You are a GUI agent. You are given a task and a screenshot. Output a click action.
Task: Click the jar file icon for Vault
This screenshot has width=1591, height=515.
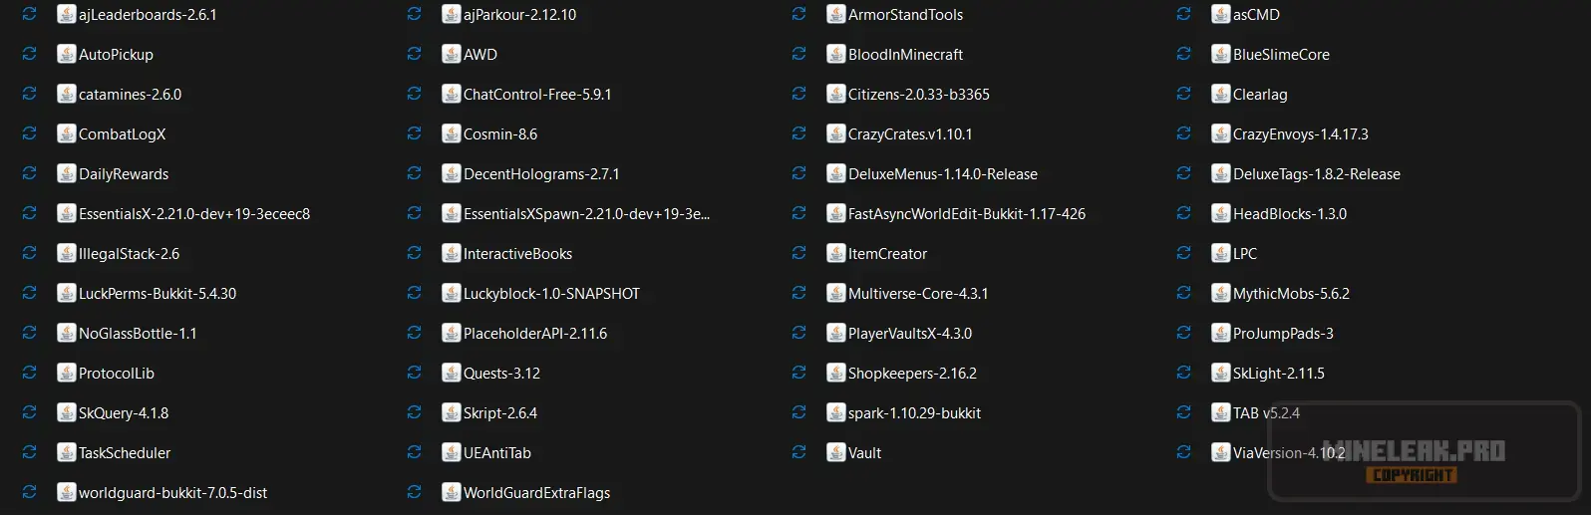point(836,453)
